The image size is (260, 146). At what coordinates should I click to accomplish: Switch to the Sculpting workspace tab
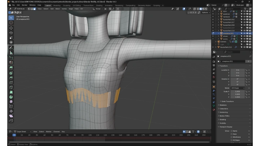click(x=67, y=5)
